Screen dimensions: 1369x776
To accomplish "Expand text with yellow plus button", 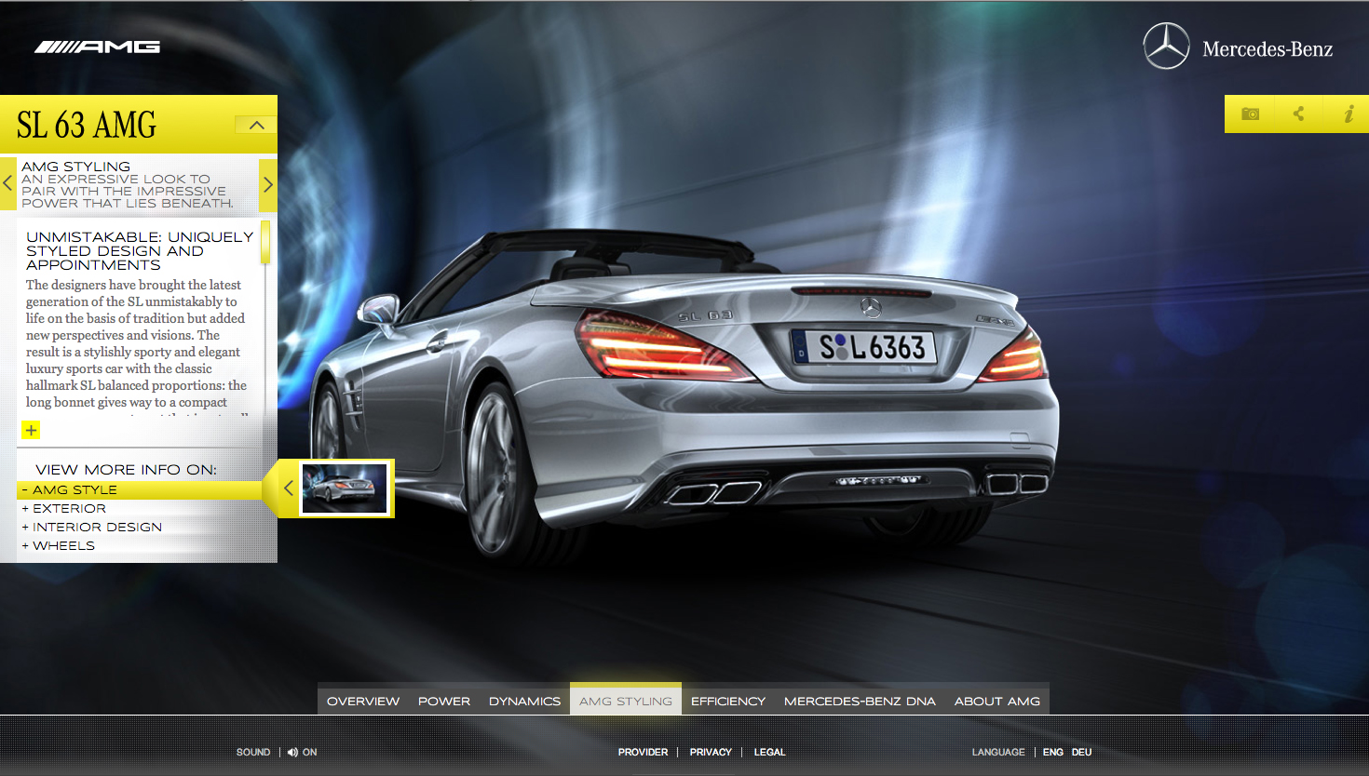I will tap(31, 430).
